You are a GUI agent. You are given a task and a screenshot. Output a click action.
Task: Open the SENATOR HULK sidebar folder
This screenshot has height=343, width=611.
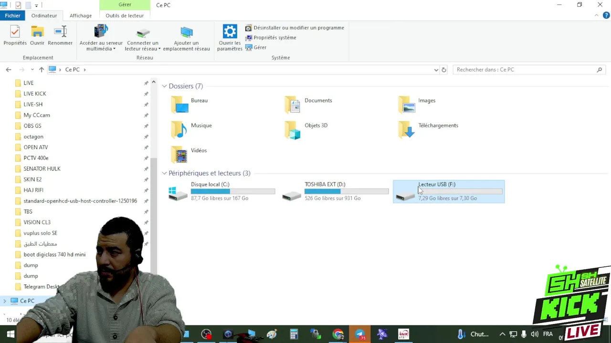pyautogui.click(x=42, y=169)
